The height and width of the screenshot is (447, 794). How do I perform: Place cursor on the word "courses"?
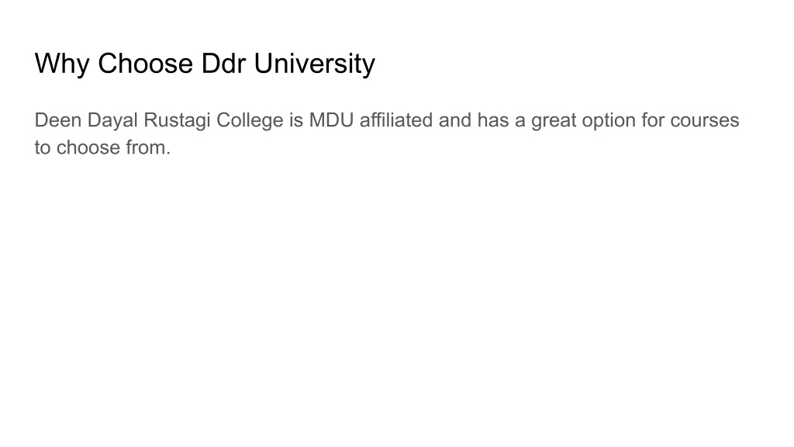point(704,120)
